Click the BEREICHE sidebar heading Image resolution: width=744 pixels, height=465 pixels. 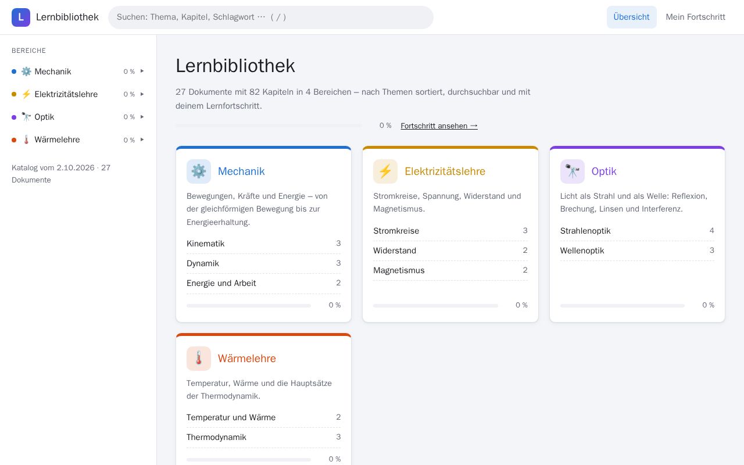click(x=28, y=51)
